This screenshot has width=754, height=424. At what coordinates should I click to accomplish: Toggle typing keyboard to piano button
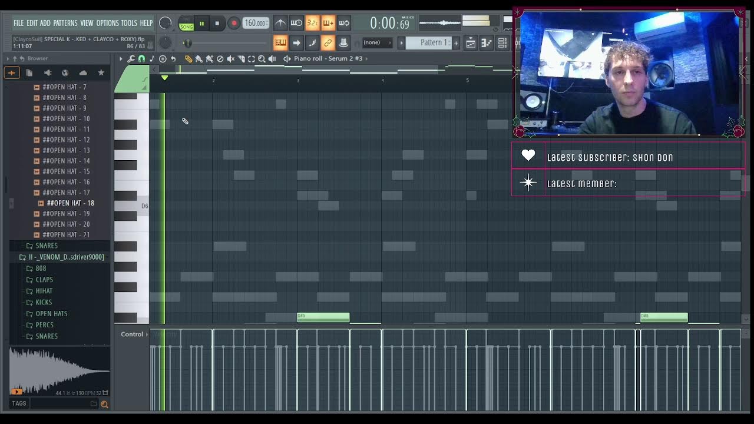click(280, 42)
